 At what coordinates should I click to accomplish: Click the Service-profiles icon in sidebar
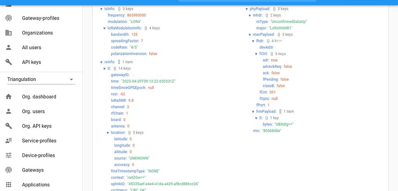click(9, 141)
